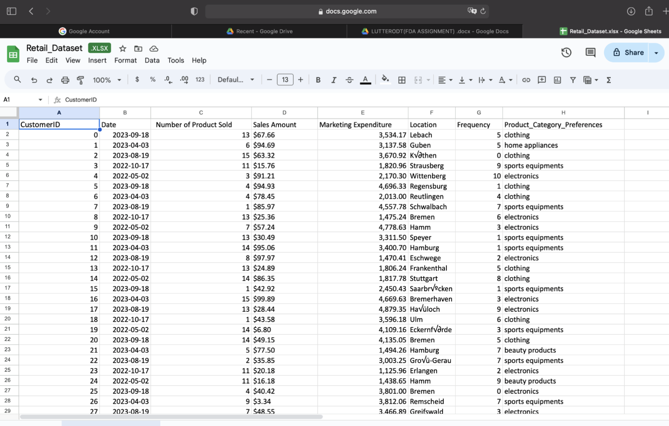Screen dimensions: 669x426
Task: Click the Safari downloads icon
Action: [631, 11]
